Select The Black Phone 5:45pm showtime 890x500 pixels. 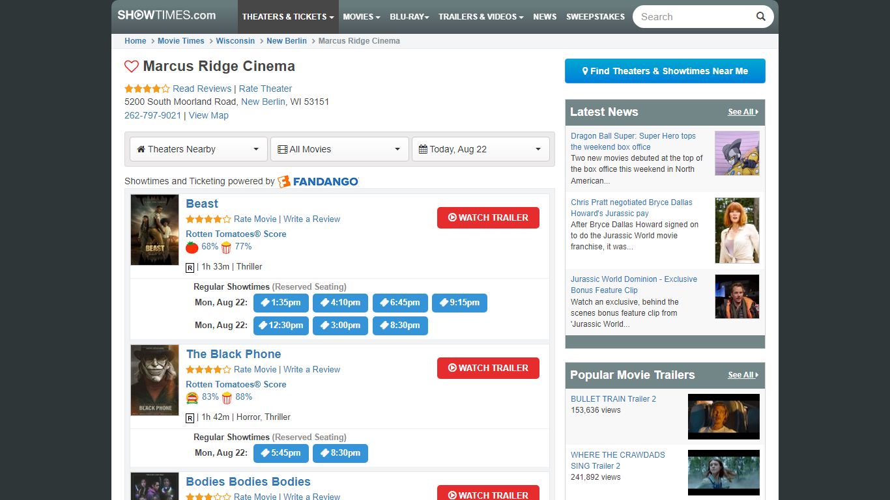click(x=281, y=453)
